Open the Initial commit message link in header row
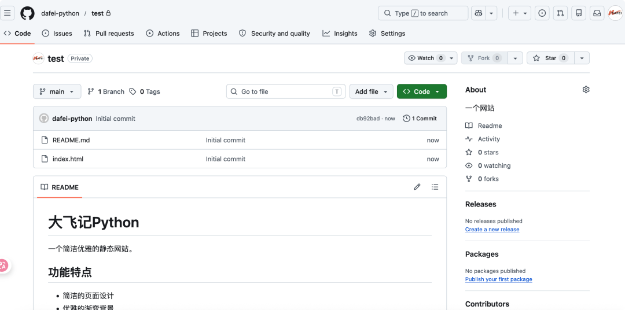The width and height of the screenshot is (625, 310). click(116, 119)
